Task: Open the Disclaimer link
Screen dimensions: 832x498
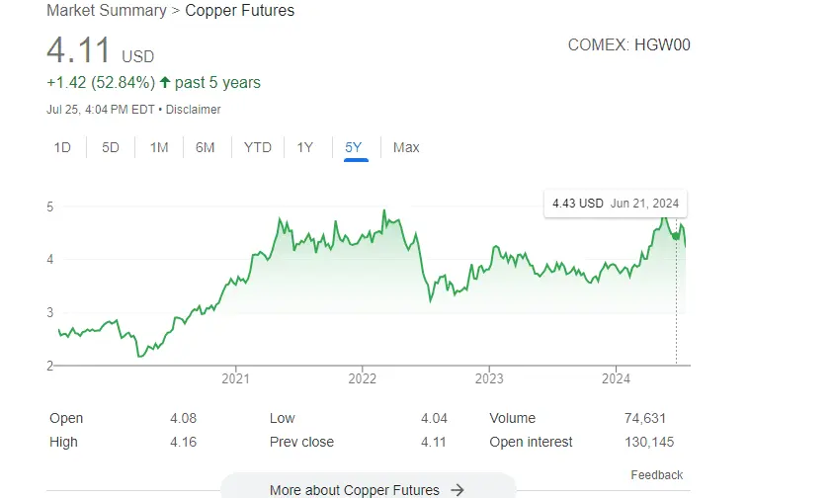Action: [x=194, y=110]
